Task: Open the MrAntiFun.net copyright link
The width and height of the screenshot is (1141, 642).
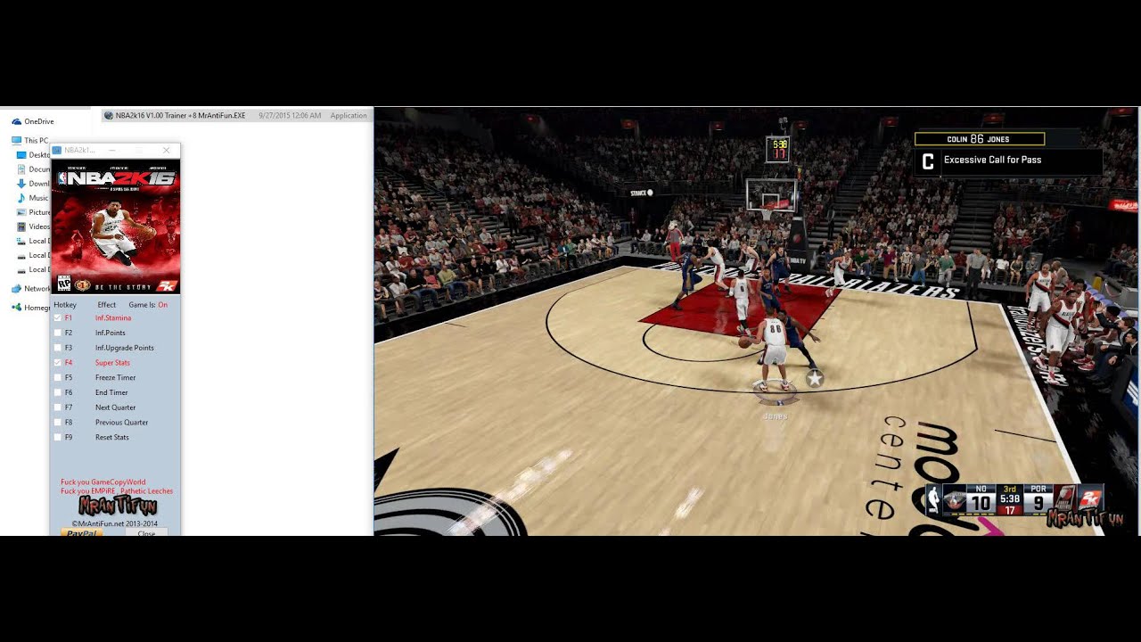Action: pos(115,523)
